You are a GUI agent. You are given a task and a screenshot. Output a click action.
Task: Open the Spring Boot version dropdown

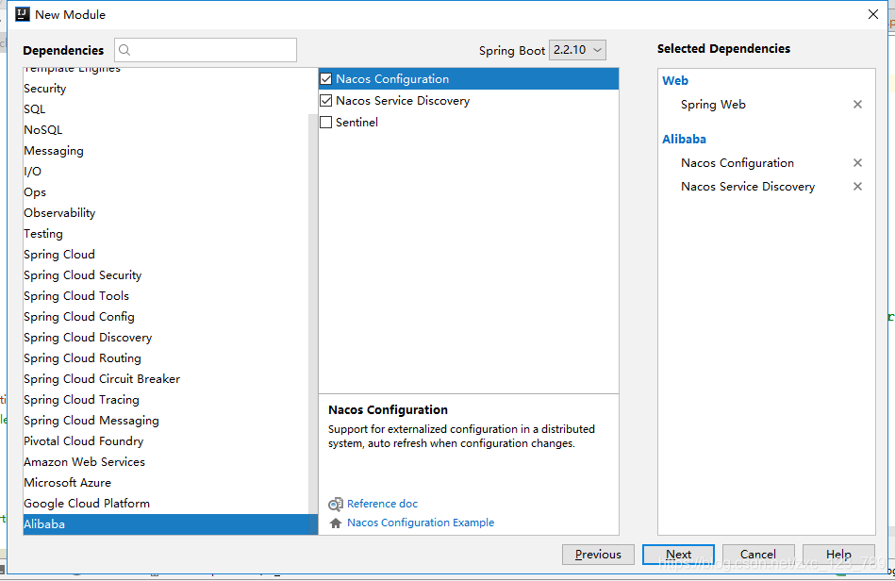coord(577,50)
